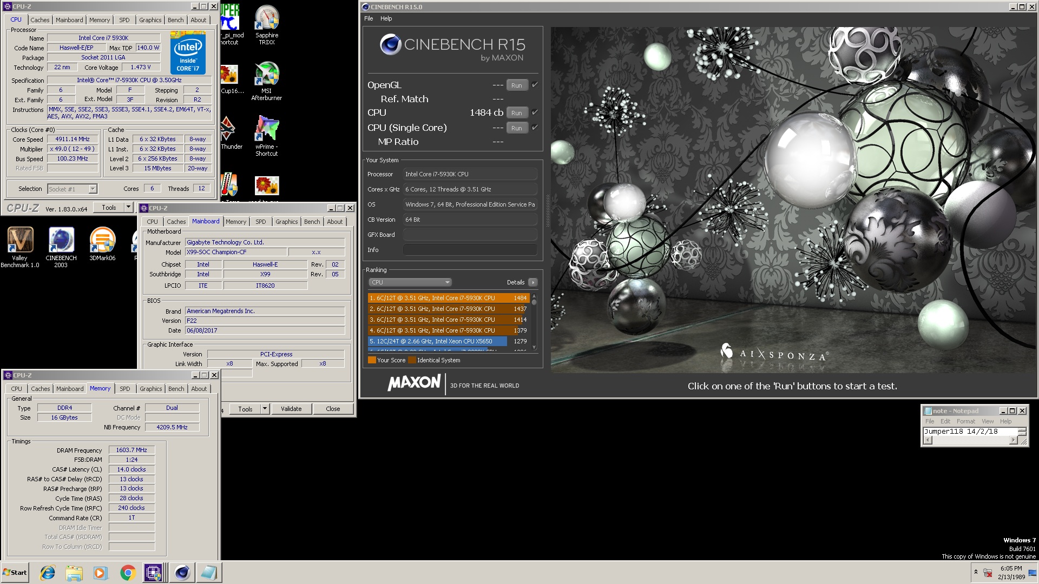Select Graphics tab in Memory CPU-Z window
The height and width of the screenshot is (584, 1039).
click(x=150, y=389)
